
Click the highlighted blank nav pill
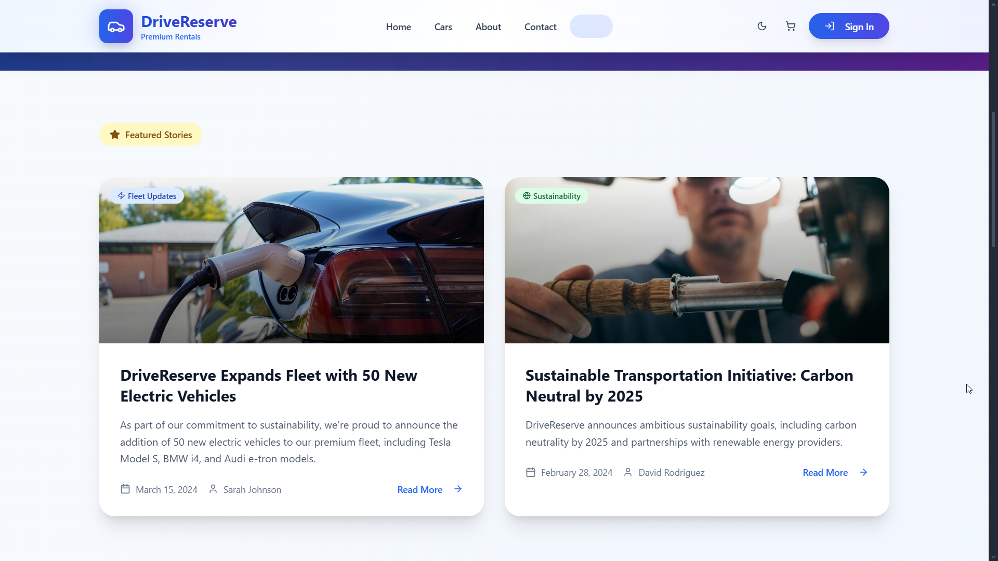pos(591,26)
